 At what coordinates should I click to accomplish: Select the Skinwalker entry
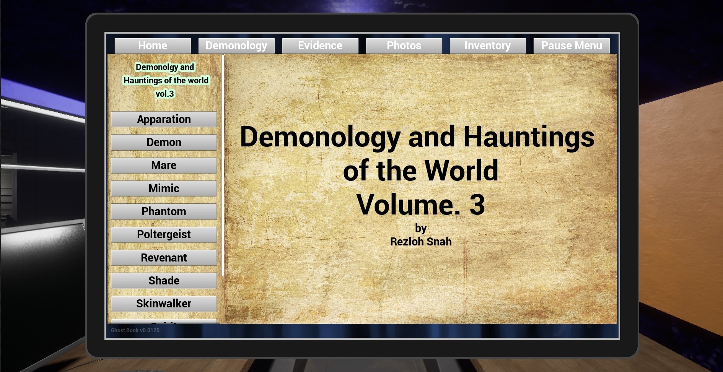tap(164, 304)
